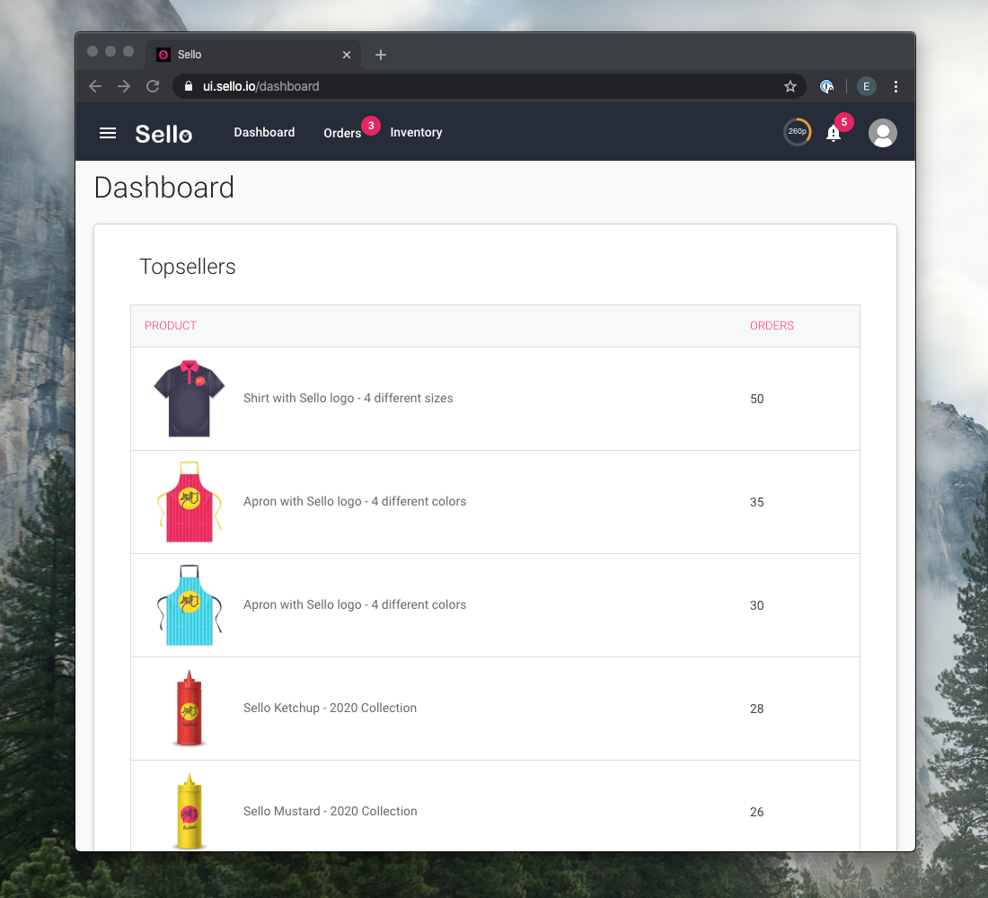Open the Inventory nav item

click(416, 132)
